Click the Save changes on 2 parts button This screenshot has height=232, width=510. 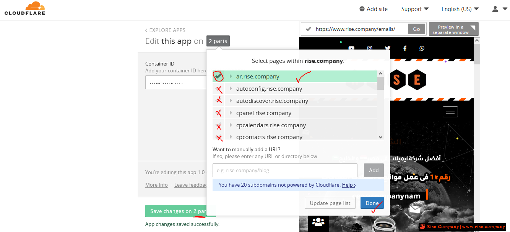coord(180,211)
